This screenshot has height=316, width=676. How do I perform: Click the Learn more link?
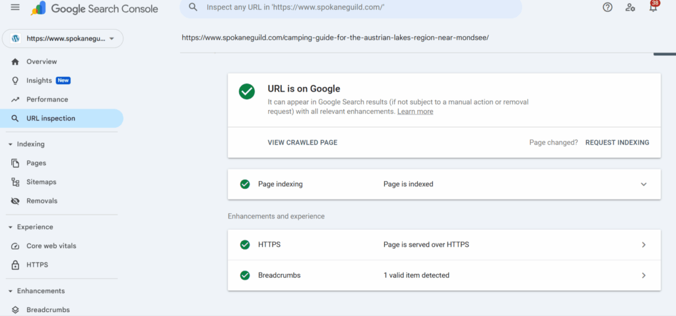click(415, 111)
